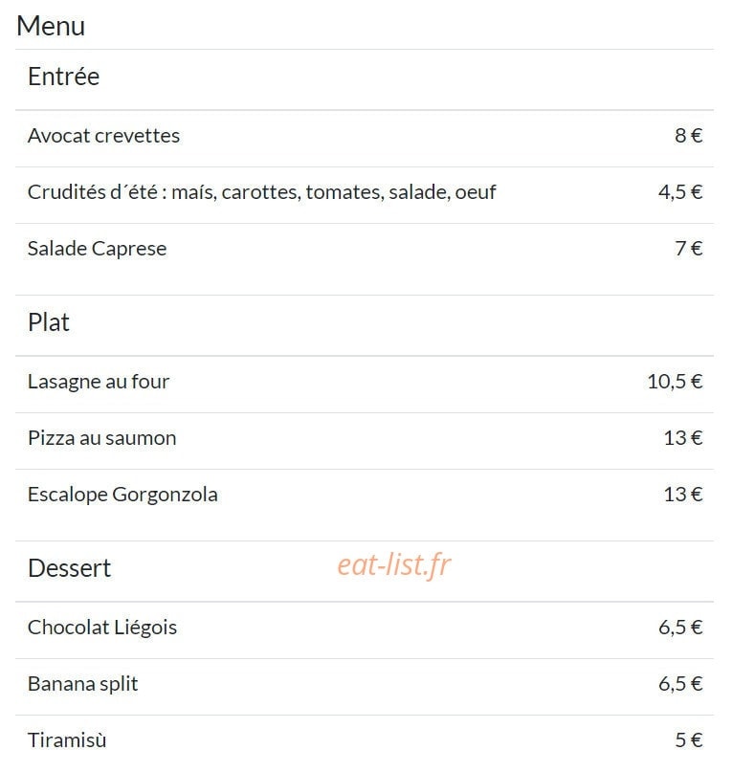Pick the Escalope Gorgonzola dish
754x772 pixels.
[x=122, y=495]
